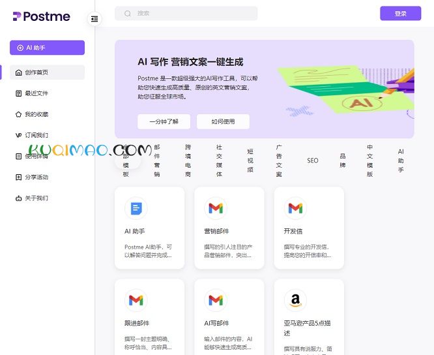
Task: Open 订阅我们 in the sidebar
Action: [47, 135]
